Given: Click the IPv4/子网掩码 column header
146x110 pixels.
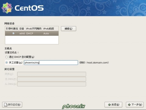Looking at the screenshot, I should (x=34, y=29).
